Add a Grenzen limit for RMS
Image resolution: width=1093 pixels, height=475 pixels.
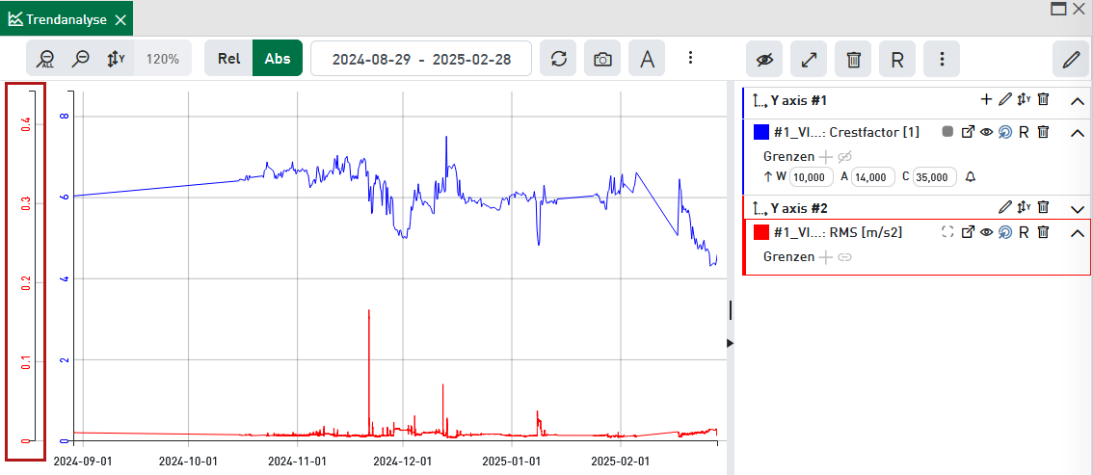(x=825, y=257)
